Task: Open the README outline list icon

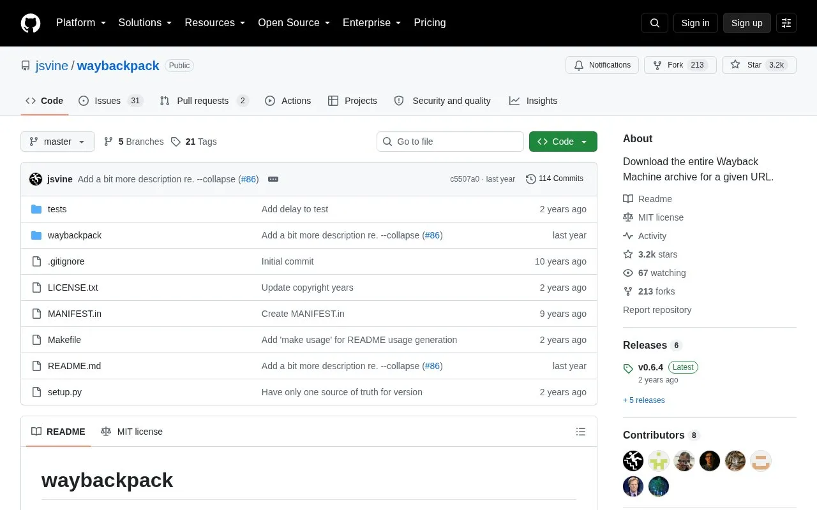Action: pyautogui.click(x=581, y=432)
